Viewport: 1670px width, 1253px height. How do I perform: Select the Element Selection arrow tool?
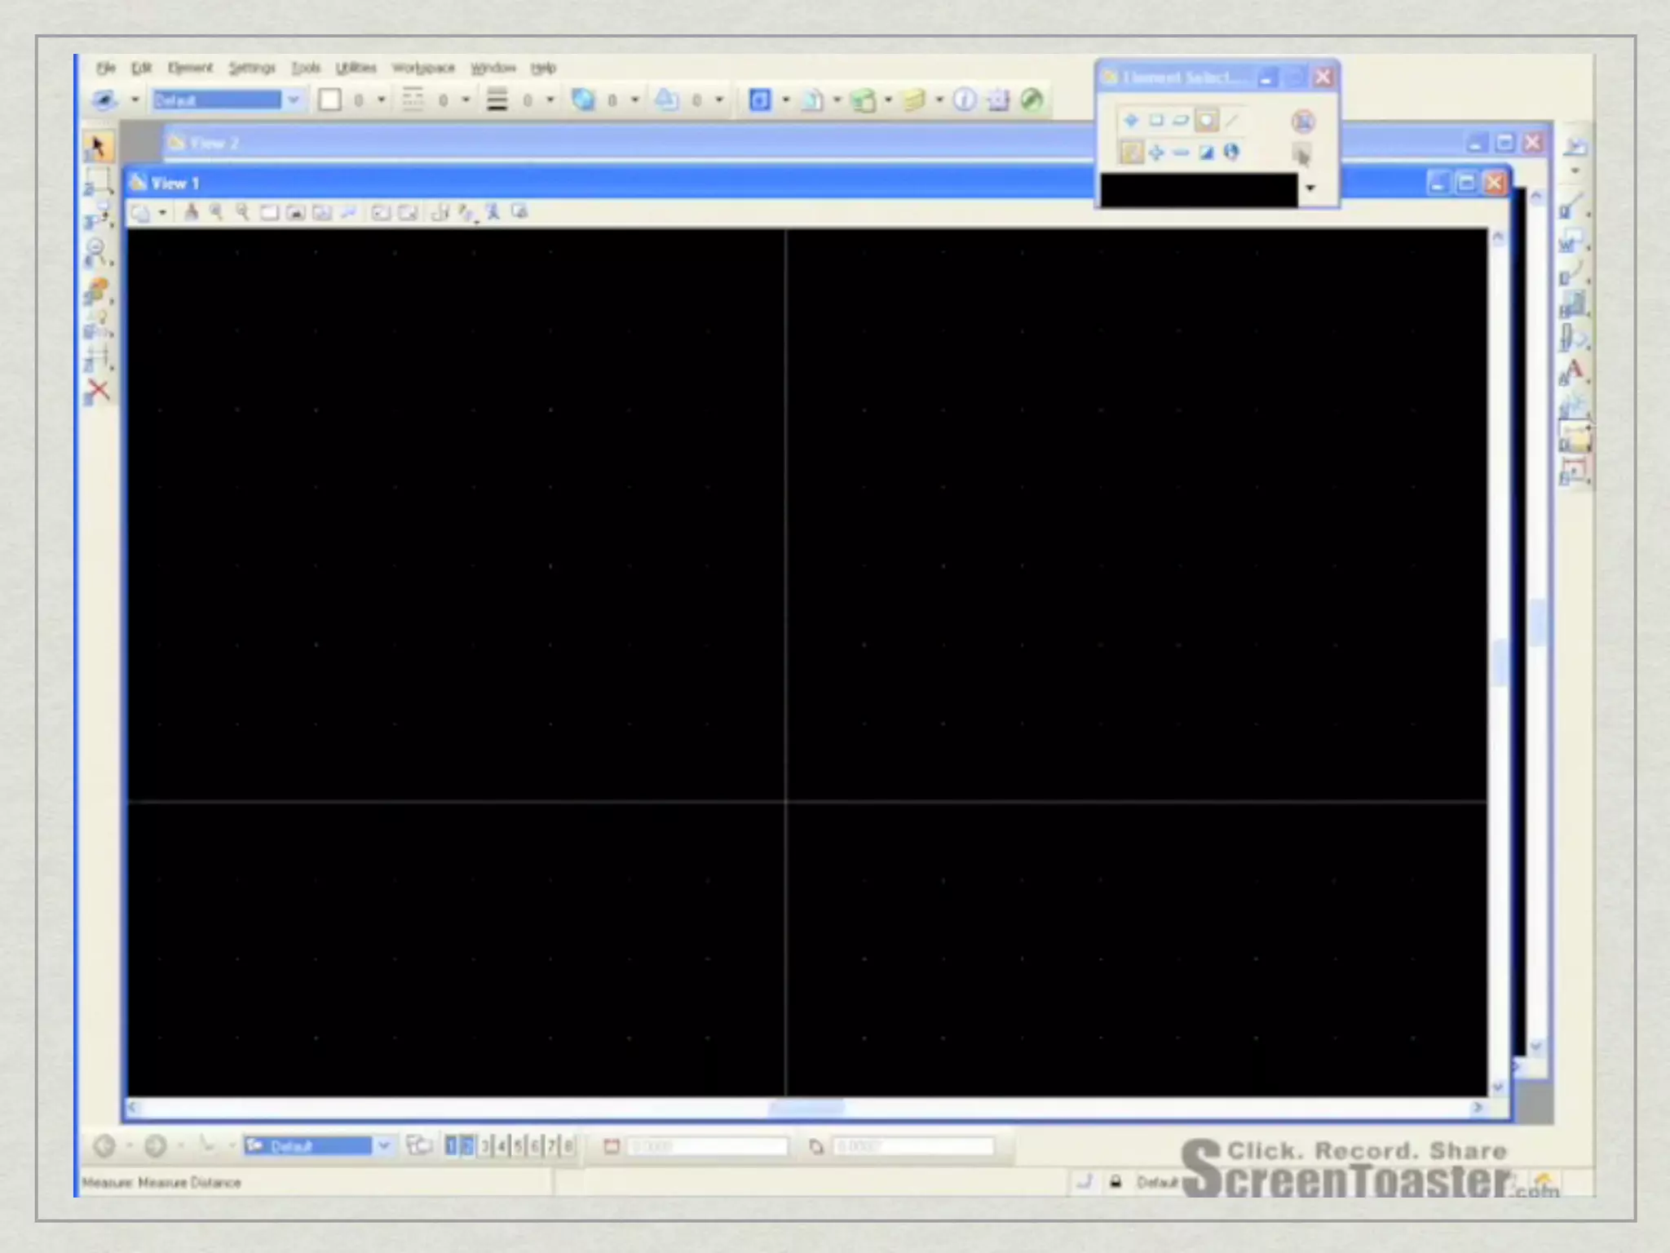click(97, 147)
